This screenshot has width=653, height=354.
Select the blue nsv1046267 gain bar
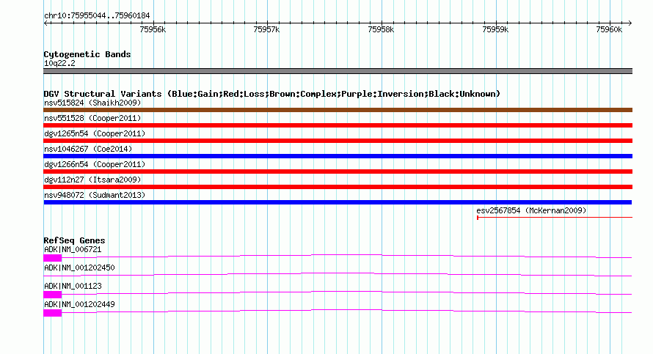pyautogui.click(x=338, y=156)
